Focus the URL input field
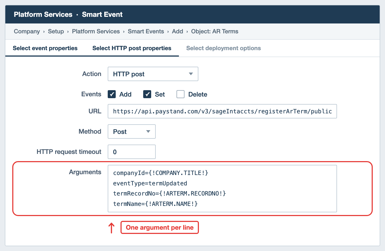Viewport: 385px width, 251px height. pyautogui.click(x=222, y=111)
